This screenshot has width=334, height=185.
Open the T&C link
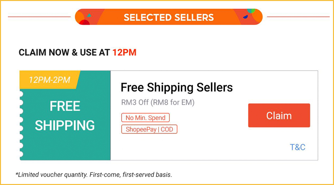[x=297, y=147]
